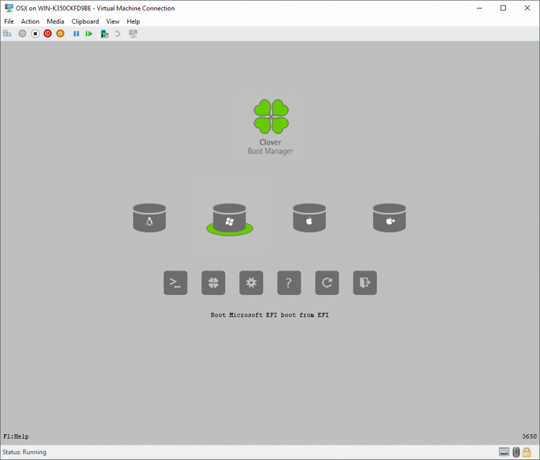This screenshot has width=540, height=460.
Task: Maximize the Virtual Machine Connection window
Action: (503, 8)
